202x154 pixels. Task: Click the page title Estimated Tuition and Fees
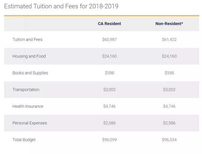click(61, 6)
